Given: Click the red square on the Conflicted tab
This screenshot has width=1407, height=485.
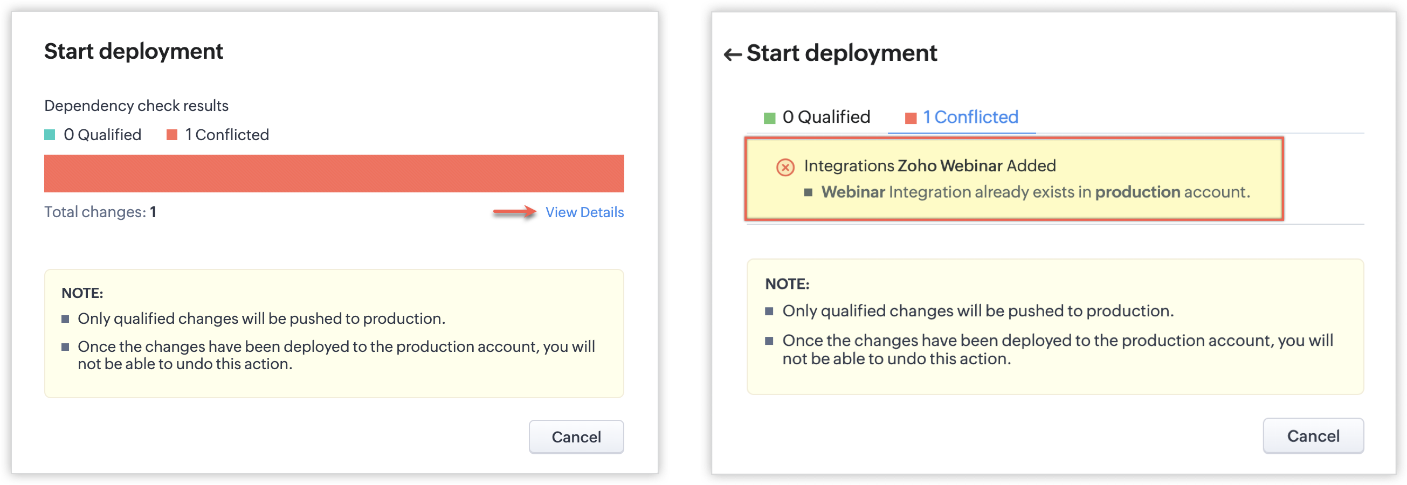Looking at the screenshot, I should click(910, 118).
